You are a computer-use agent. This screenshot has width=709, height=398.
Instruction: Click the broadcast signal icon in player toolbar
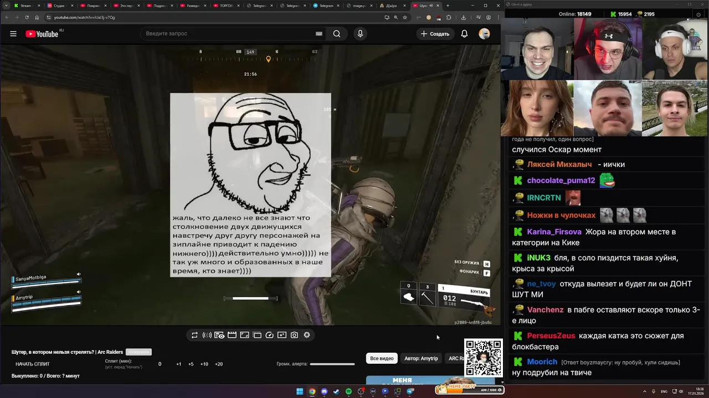point(207,335)
